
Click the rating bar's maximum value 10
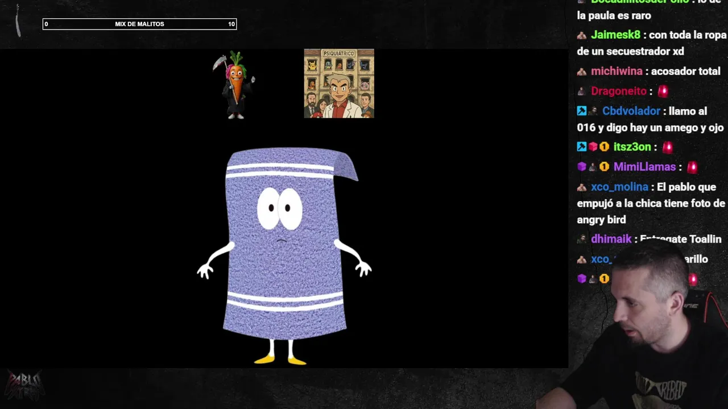coord(231,24)
